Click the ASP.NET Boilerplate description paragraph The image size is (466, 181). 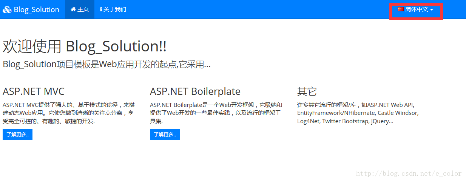[x=216, y=113]
